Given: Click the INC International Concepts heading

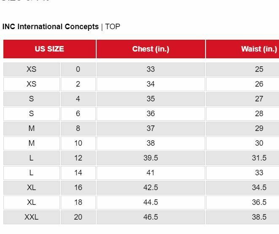Looking at the screenshot, I should point(51,27).
